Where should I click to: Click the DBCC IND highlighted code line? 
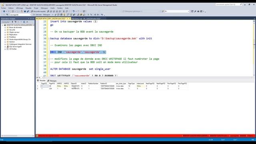pyautogui.click(x=78, y=52)
